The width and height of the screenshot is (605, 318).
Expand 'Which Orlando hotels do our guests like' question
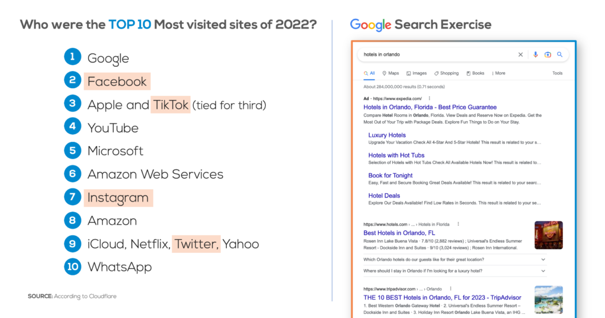pos(454,259)
